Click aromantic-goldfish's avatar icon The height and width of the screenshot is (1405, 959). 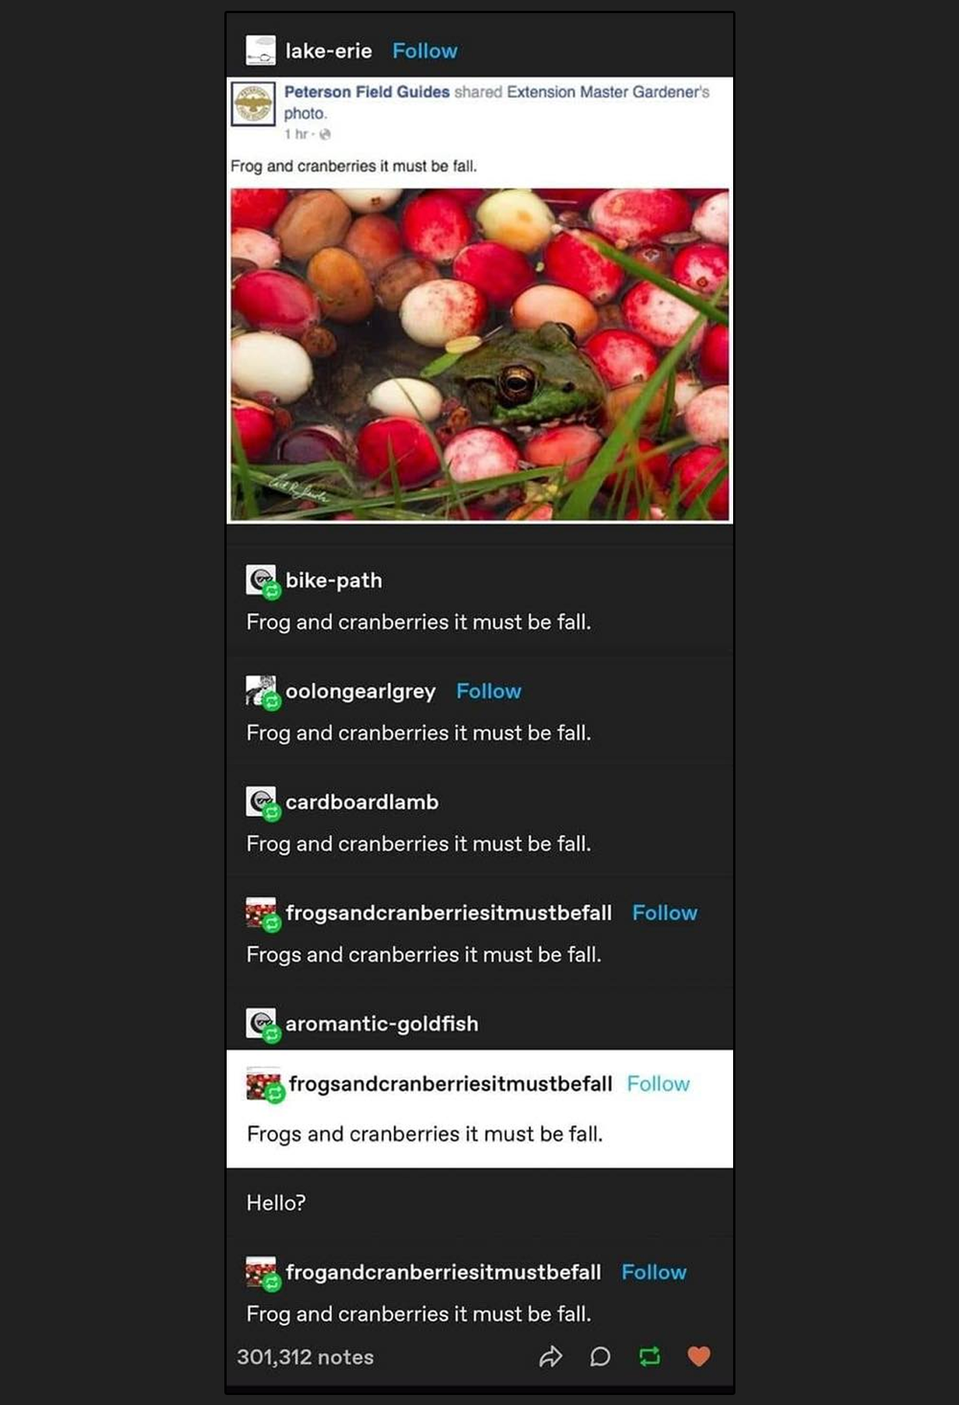(261, 1023)
